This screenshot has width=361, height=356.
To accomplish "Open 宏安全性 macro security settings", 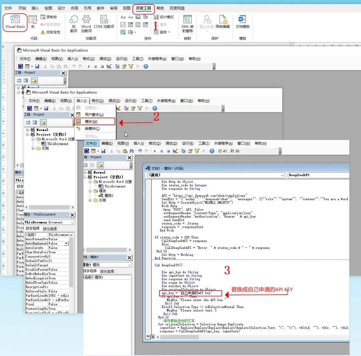I will (50, 32).
